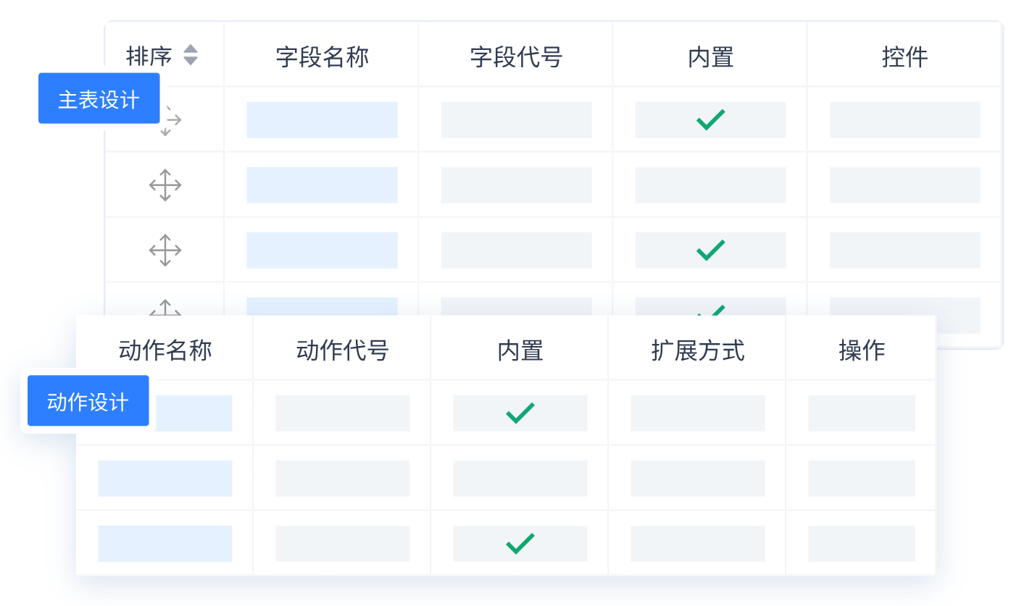
Task: Click the 字段代号 column header
Action: (516, 57)
